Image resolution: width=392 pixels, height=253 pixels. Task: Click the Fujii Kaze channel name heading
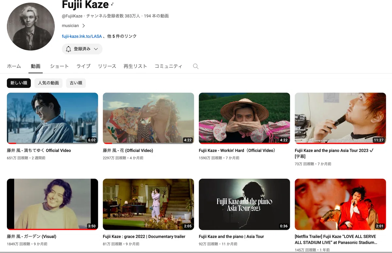[x=85, y=4]
